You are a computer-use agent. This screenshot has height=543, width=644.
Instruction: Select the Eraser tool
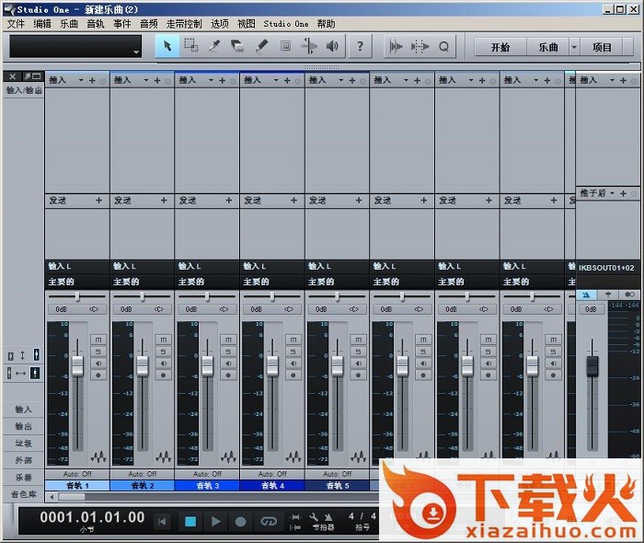pyautogui.click(x=238, y=46)
